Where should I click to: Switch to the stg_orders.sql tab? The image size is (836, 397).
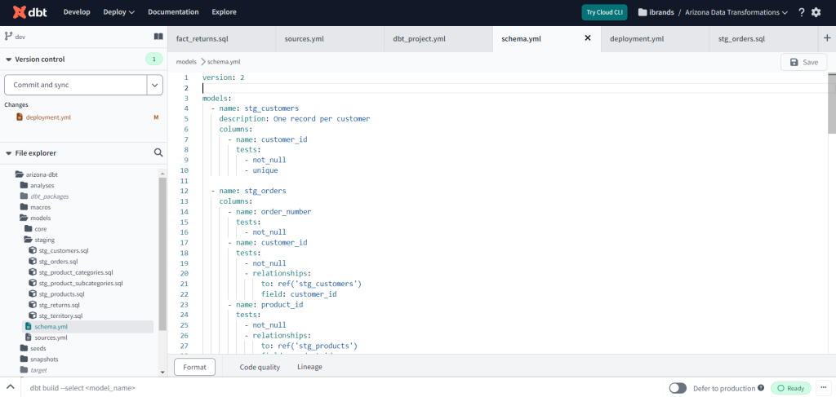point(741,38)
